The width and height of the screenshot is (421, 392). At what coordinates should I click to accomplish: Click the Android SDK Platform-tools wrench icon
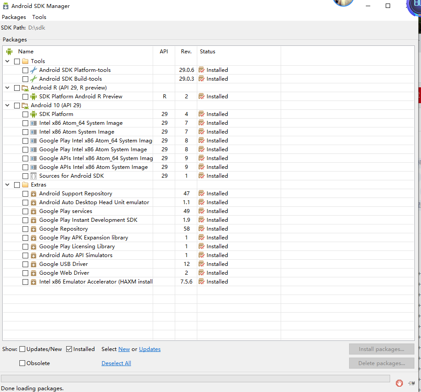coord(34,70)
